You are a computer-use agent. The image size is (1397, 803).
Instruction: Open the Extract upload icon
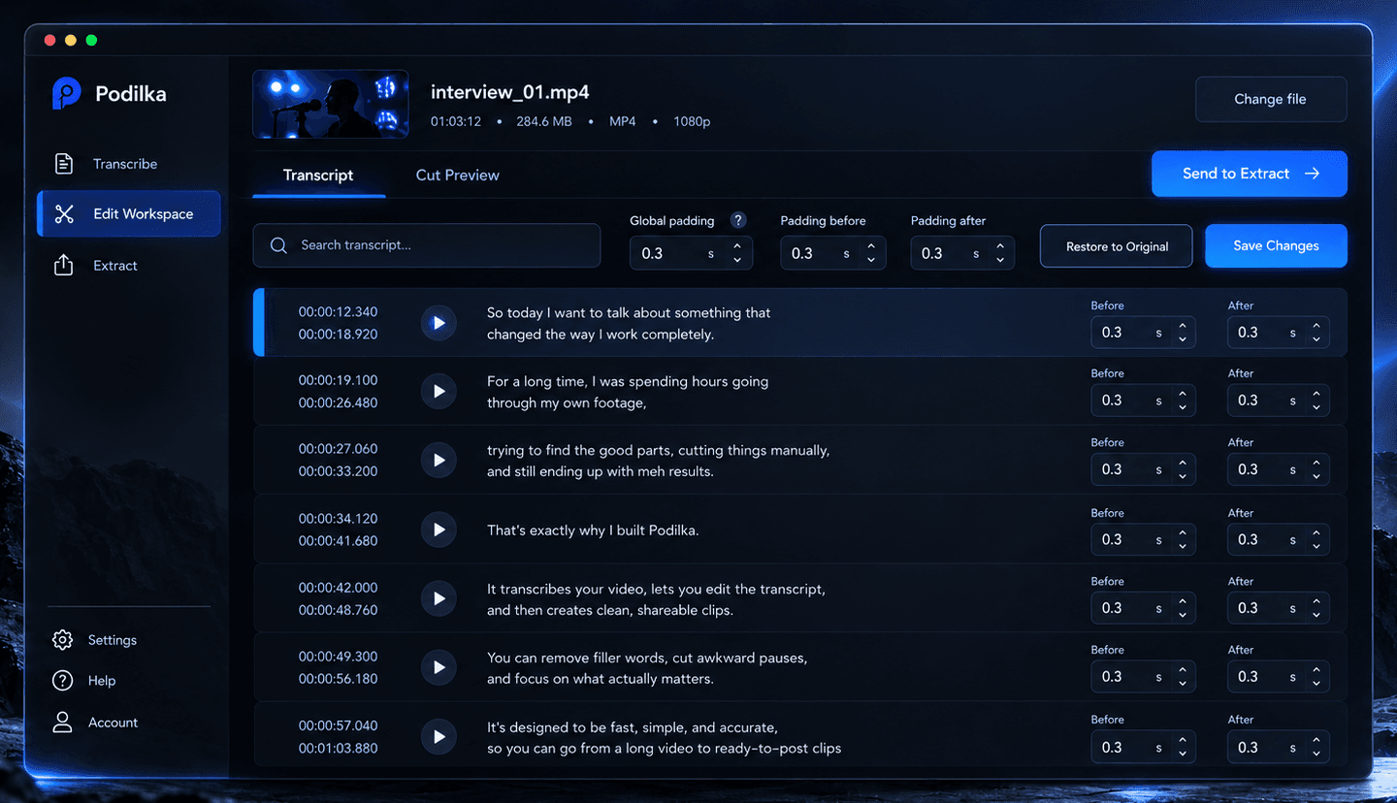pos(64,265)
